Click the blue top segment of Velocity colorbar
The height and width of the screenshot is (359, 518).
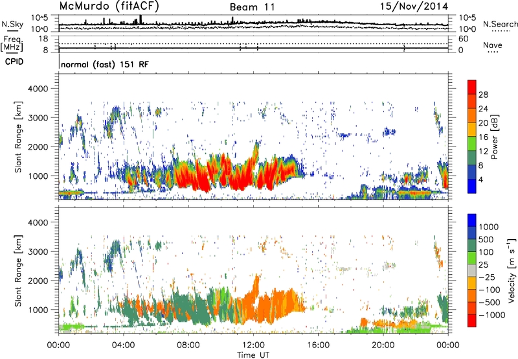pos(472,220)
